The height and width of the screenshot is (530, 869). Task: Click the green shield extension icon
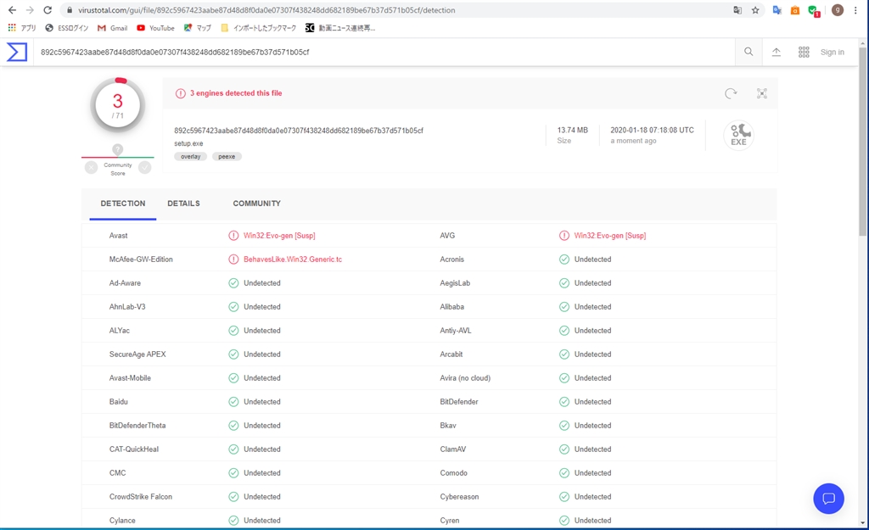(814, 10)
